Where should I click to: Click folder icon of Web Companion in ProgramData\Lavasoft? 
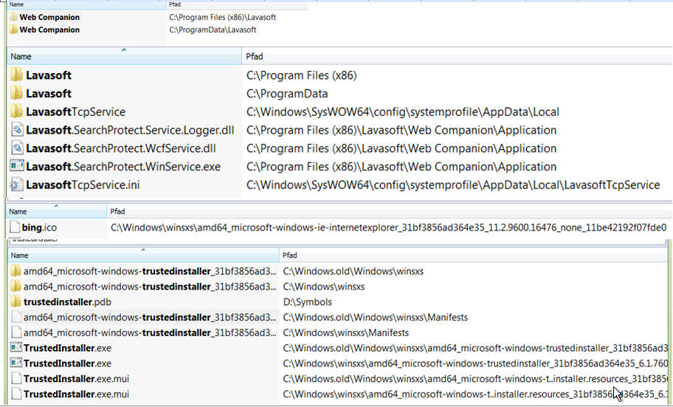coord(14,30)
